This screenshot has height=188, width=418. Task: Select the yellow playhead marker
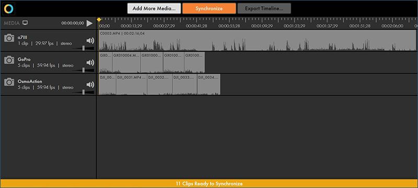point(99,19)
